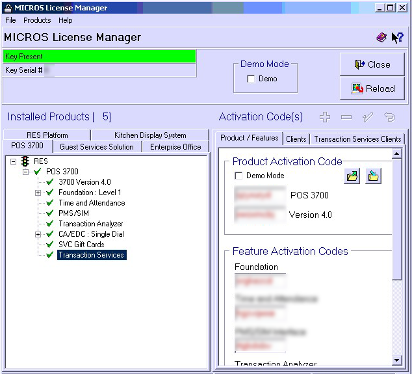This screenshot has width=412, height=374.
Task: Click green checkmark beside PMS/SIM
Action: pos(49,213)
